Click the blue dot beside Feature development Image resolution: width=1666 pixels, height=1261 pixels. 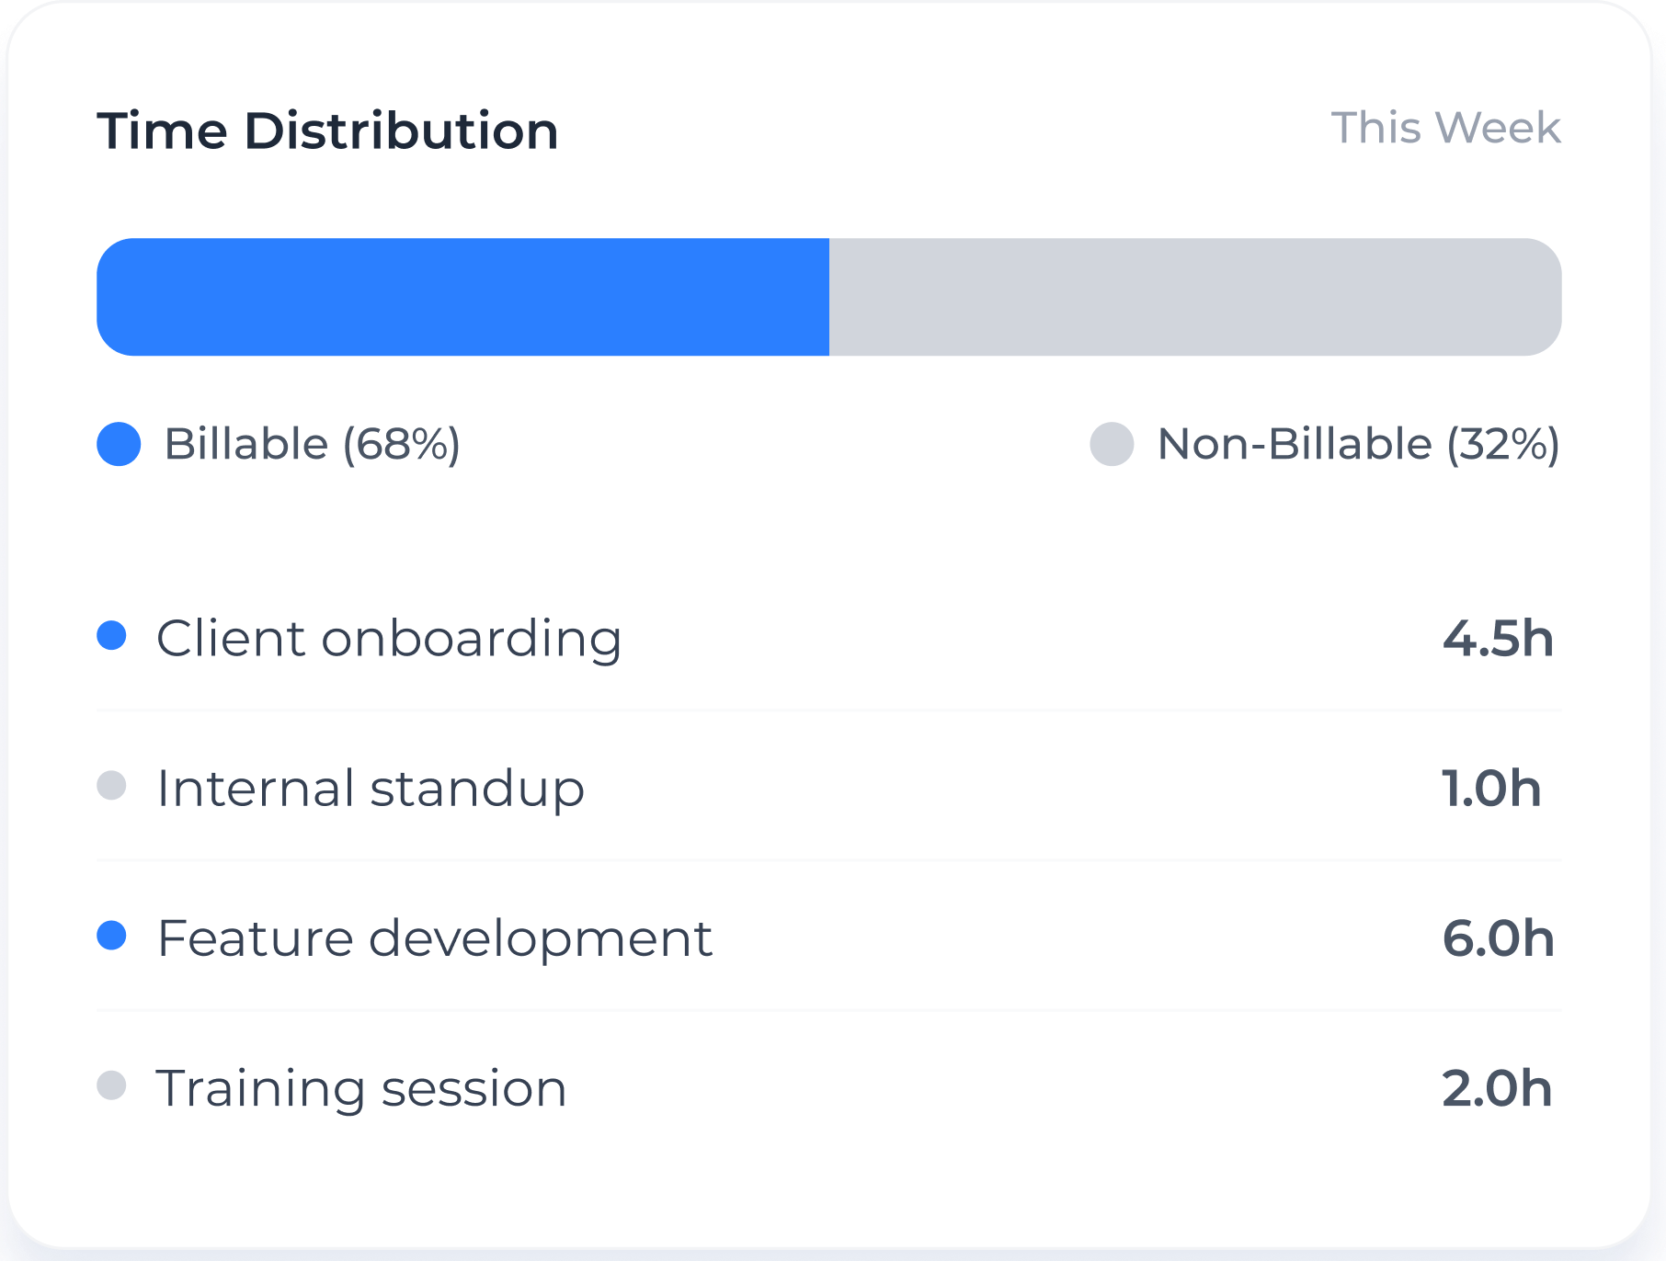coord(111,936)
